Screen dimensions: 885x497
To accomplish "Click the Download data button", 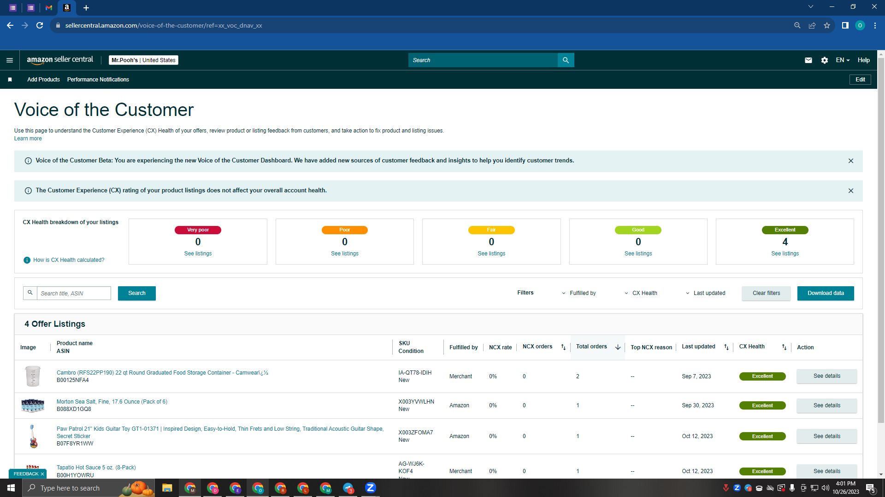I will coord(826,293).
